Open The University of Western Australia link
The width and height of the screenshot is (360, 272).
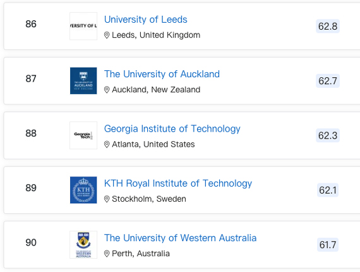(x=180, y=238)
